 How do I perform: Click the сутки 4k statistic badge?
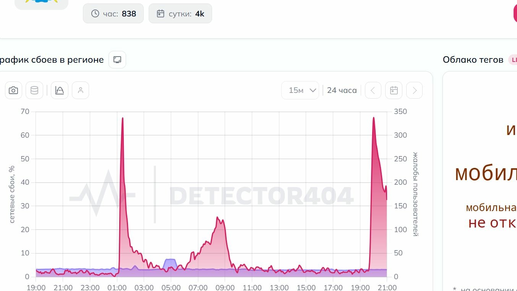click(180, 14)
